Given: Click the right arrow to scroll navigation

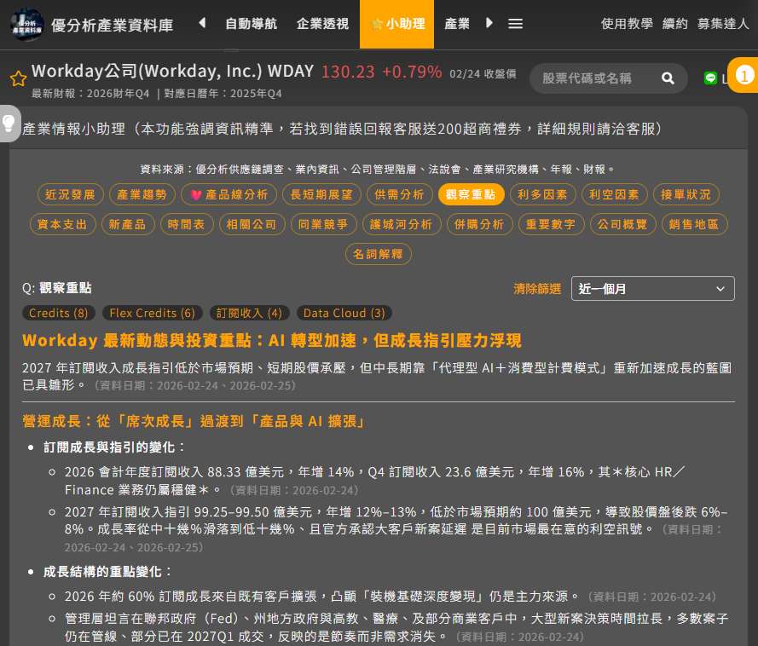Looking at the screenshot, I should (489, 23).
